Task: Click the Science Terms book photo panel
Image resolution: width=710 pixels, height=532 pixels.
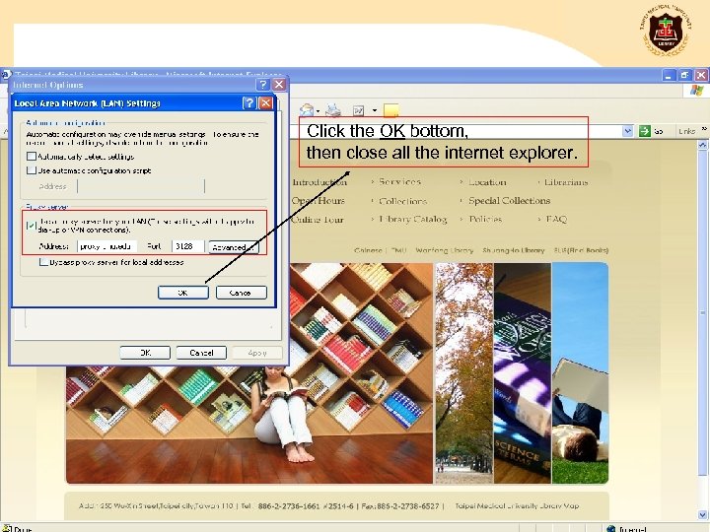Action: coord(523,373)
